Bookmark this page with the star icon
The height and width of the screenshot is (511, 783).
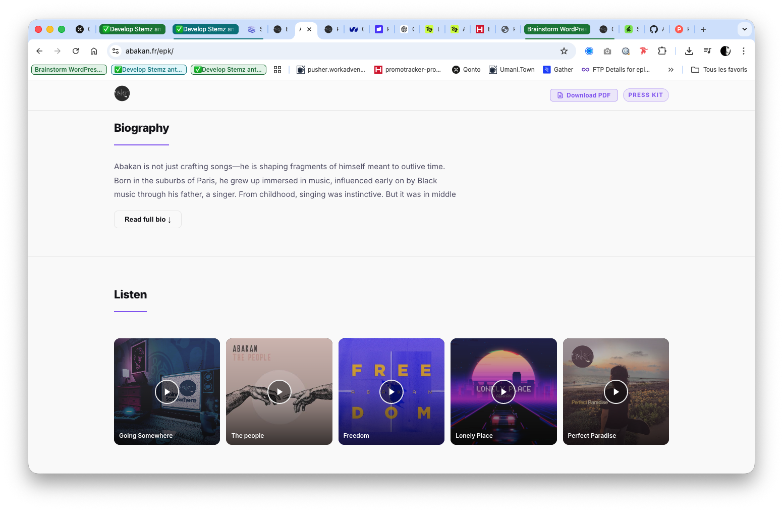(x=564, y=51)
